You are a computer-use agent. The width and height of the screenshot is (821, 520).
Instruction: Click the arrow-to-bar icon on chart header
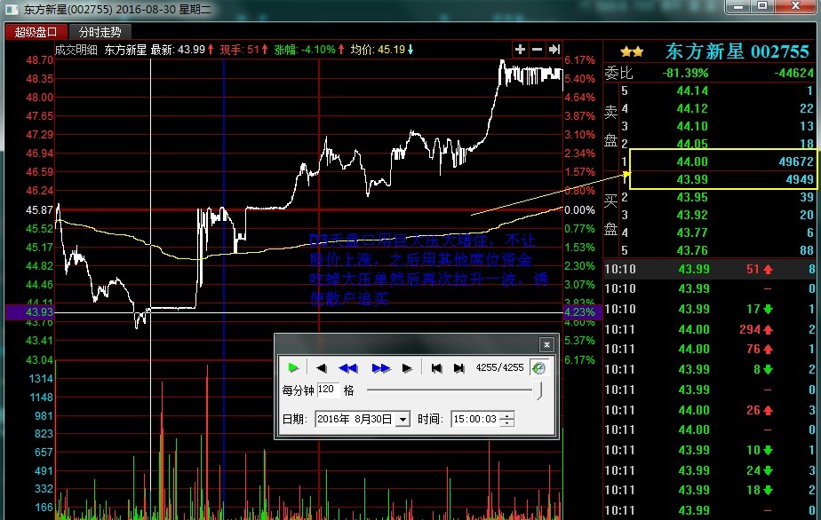[554, 49]
